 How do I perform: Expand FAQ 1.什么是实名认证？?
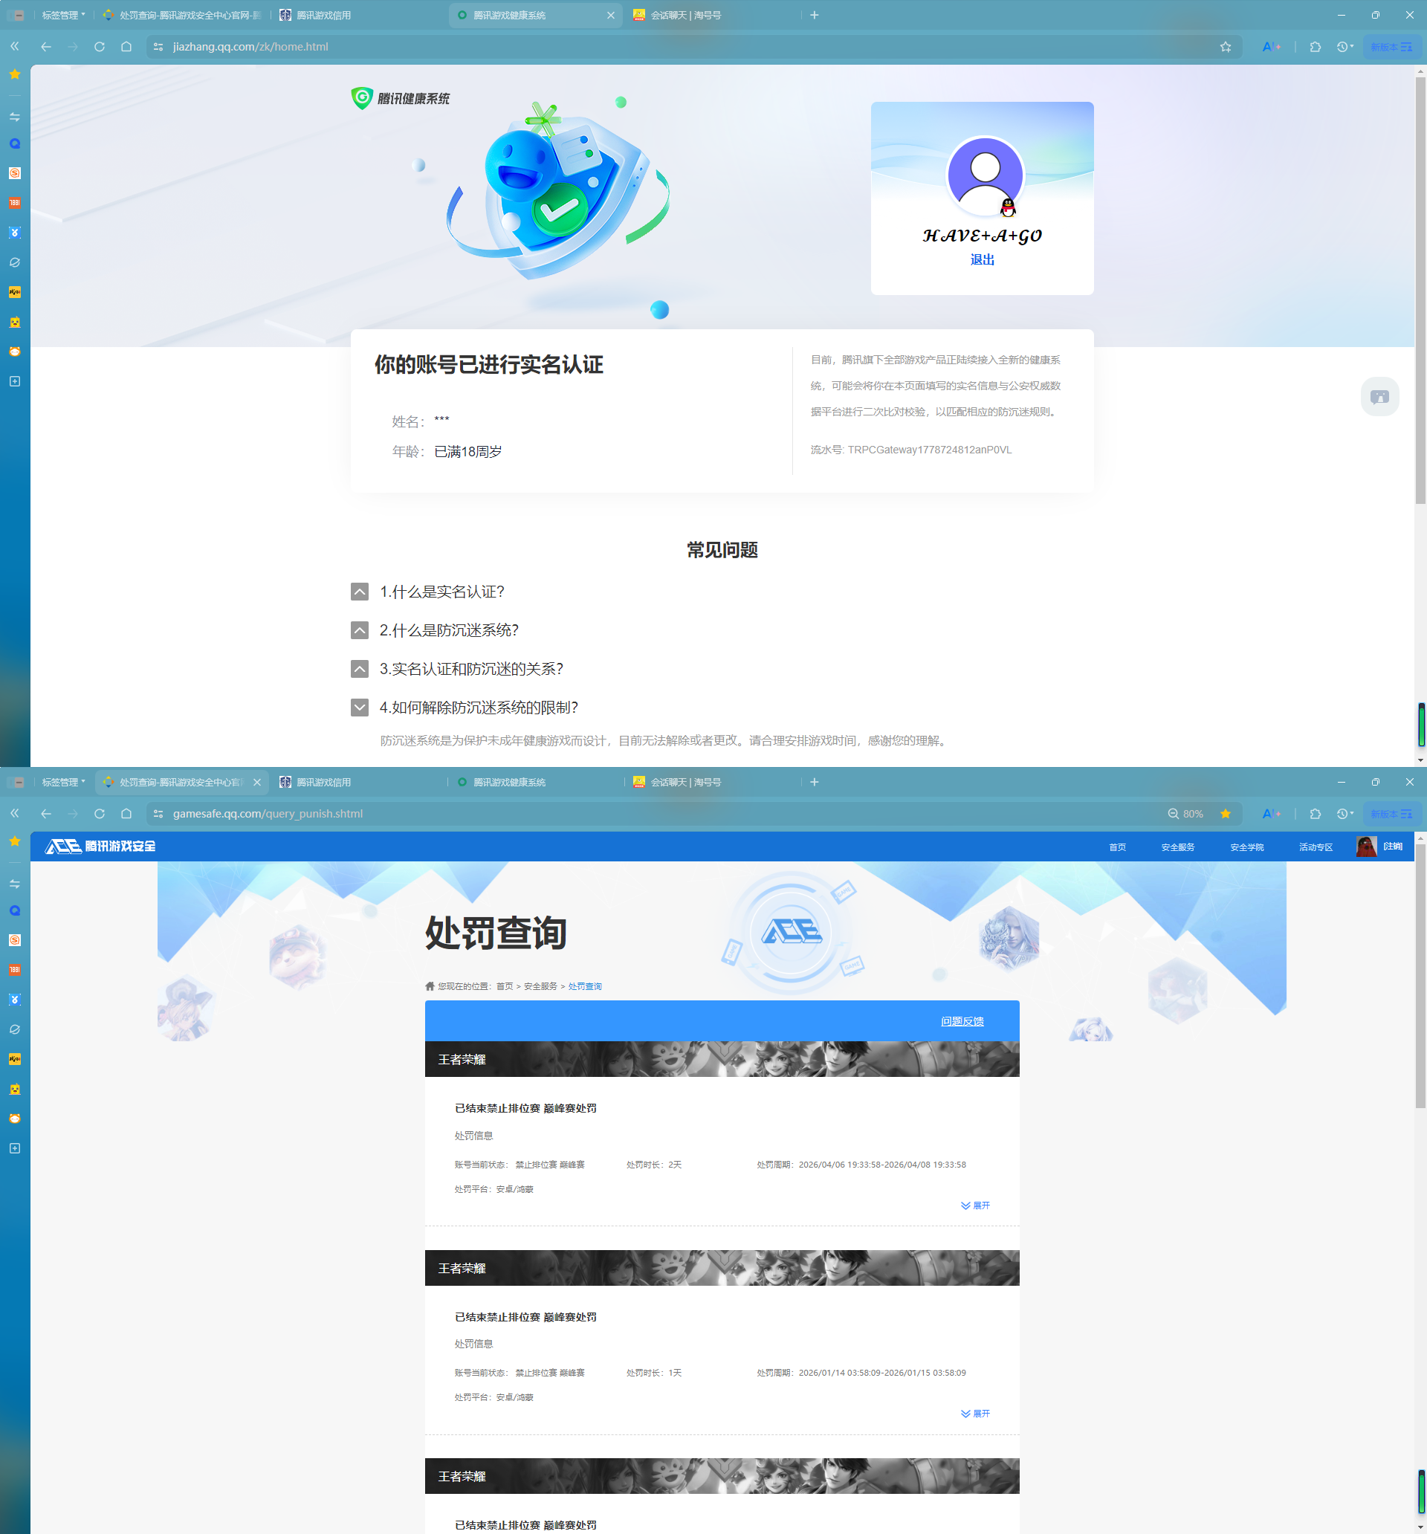point(360,592)
